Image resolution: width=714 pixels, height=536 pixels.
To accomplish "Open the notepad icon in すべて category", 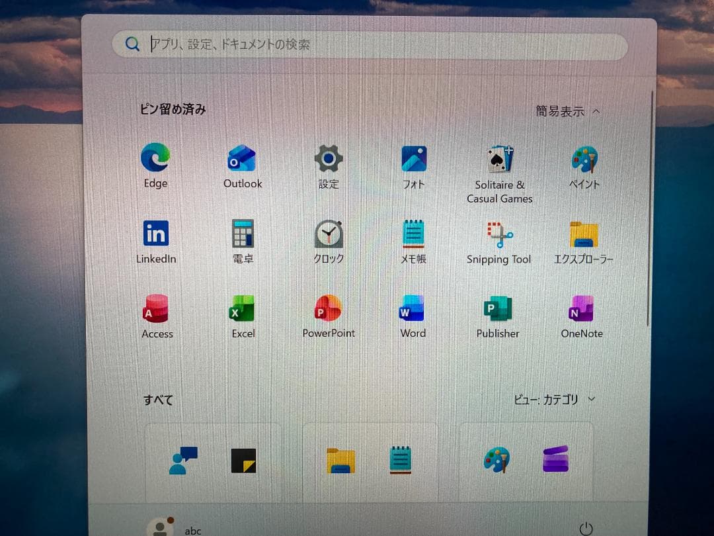I will pos(401,461).
